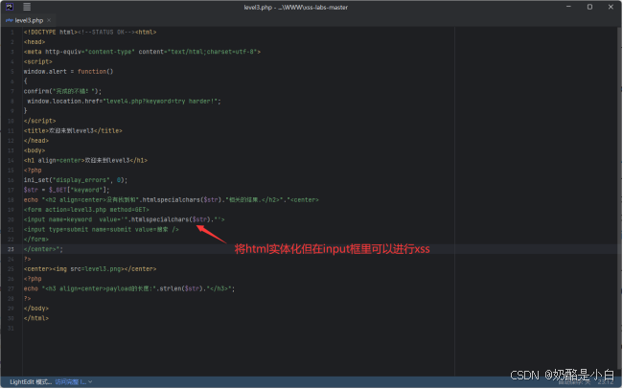The image size is (623, 389).
Task: Close the level3.php tab
Action: (49, 20)
